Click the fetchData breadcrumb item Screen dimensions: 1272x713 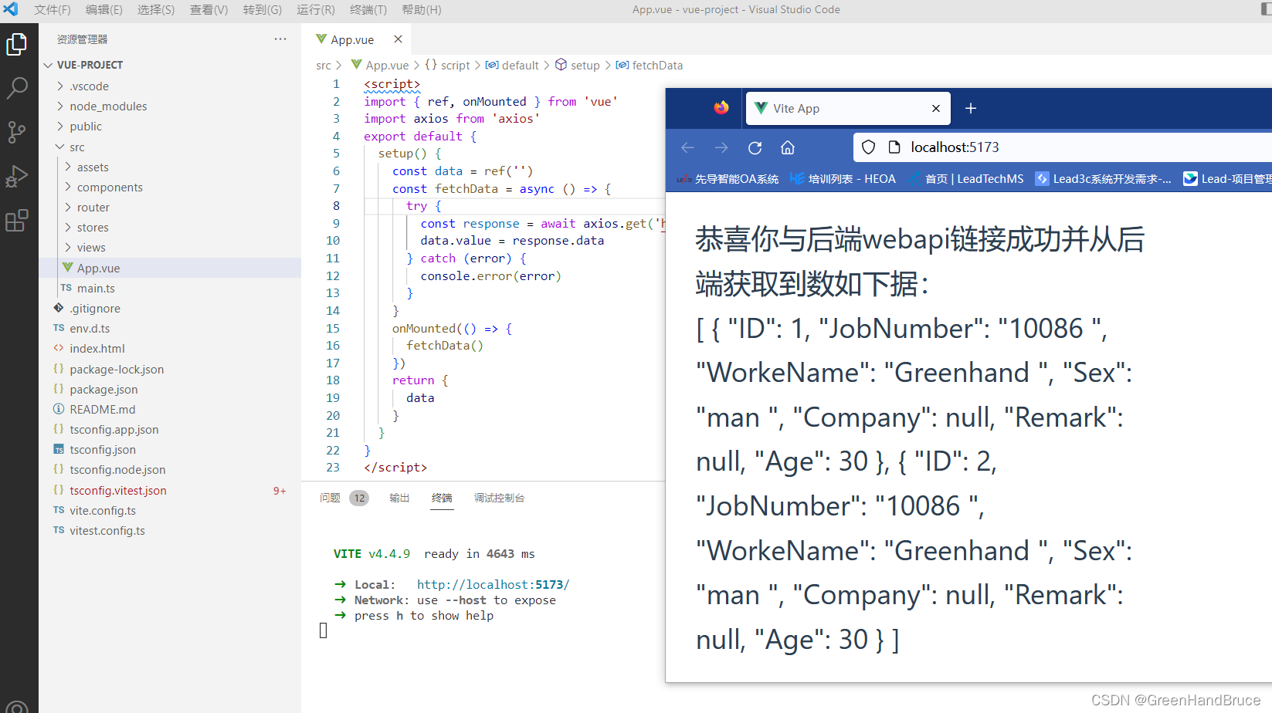[x=650, y=66]
